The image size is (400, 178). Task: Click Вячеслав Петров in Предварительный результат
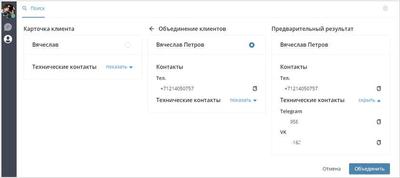304,45
